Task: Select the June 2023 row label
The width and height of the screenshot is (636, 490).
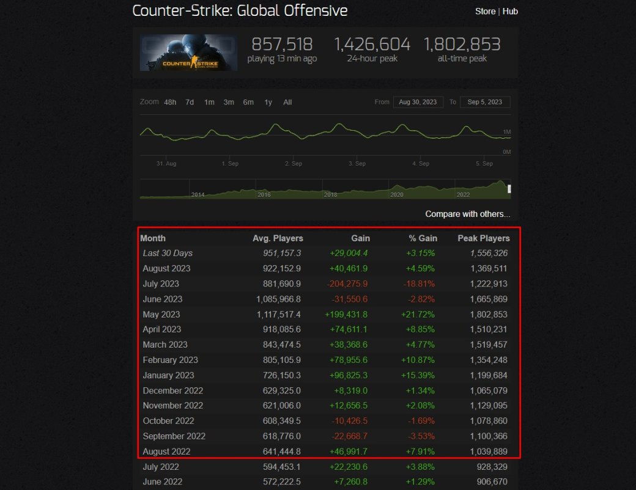Action: (x=162, y=299)
